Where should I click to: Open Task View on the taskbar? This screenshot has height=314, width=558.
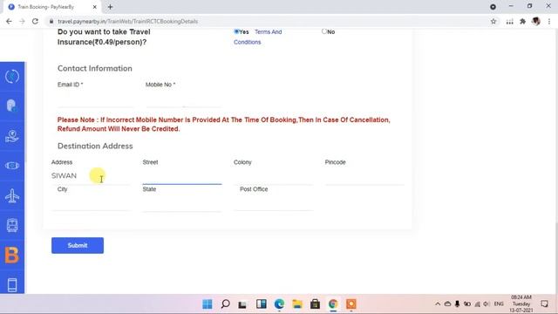coord(242,304)
